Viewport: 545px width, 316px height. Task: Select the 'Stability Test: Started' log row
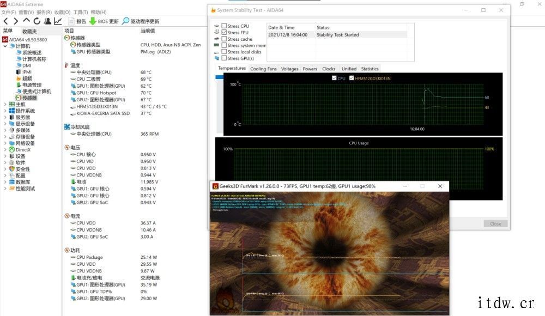pos(336,35)
